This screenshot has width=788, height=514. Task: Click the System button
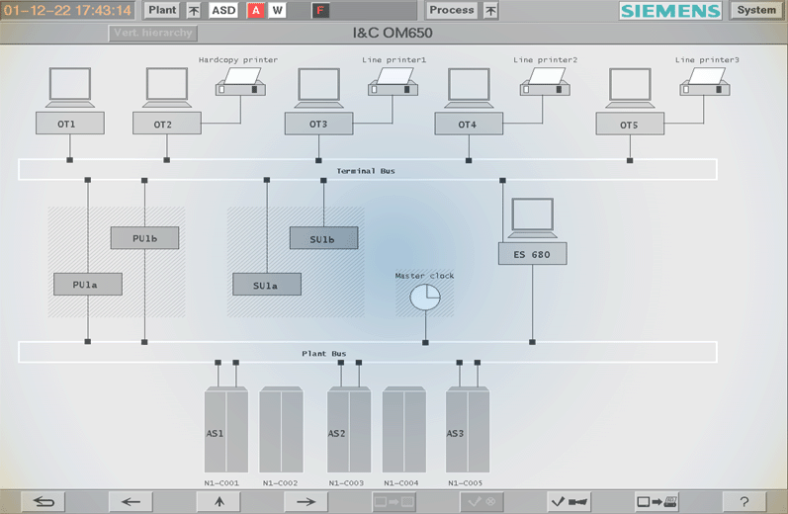coord(756,11)
